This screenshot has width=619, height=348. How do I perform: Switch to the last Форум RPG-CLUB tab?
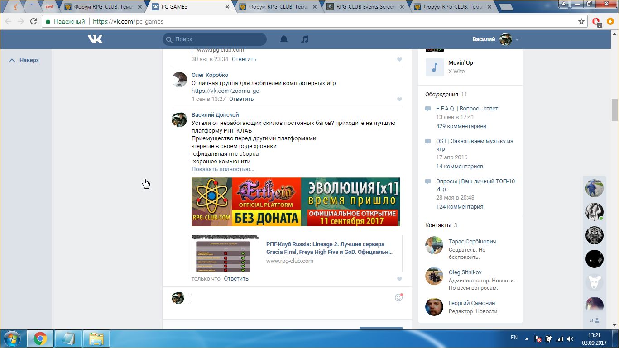[x=452, y=7]
